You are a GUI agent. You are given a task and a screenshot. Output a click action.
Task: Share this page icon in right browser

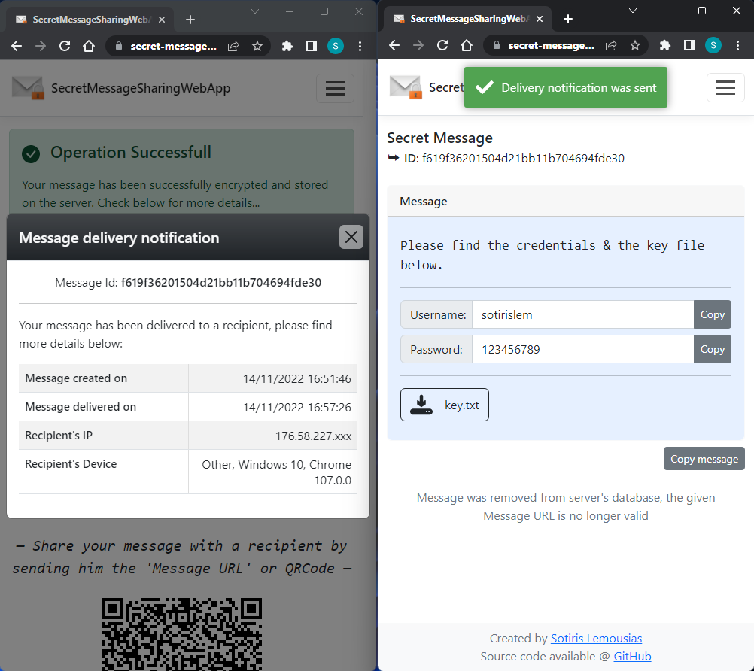tap(611, 45)
